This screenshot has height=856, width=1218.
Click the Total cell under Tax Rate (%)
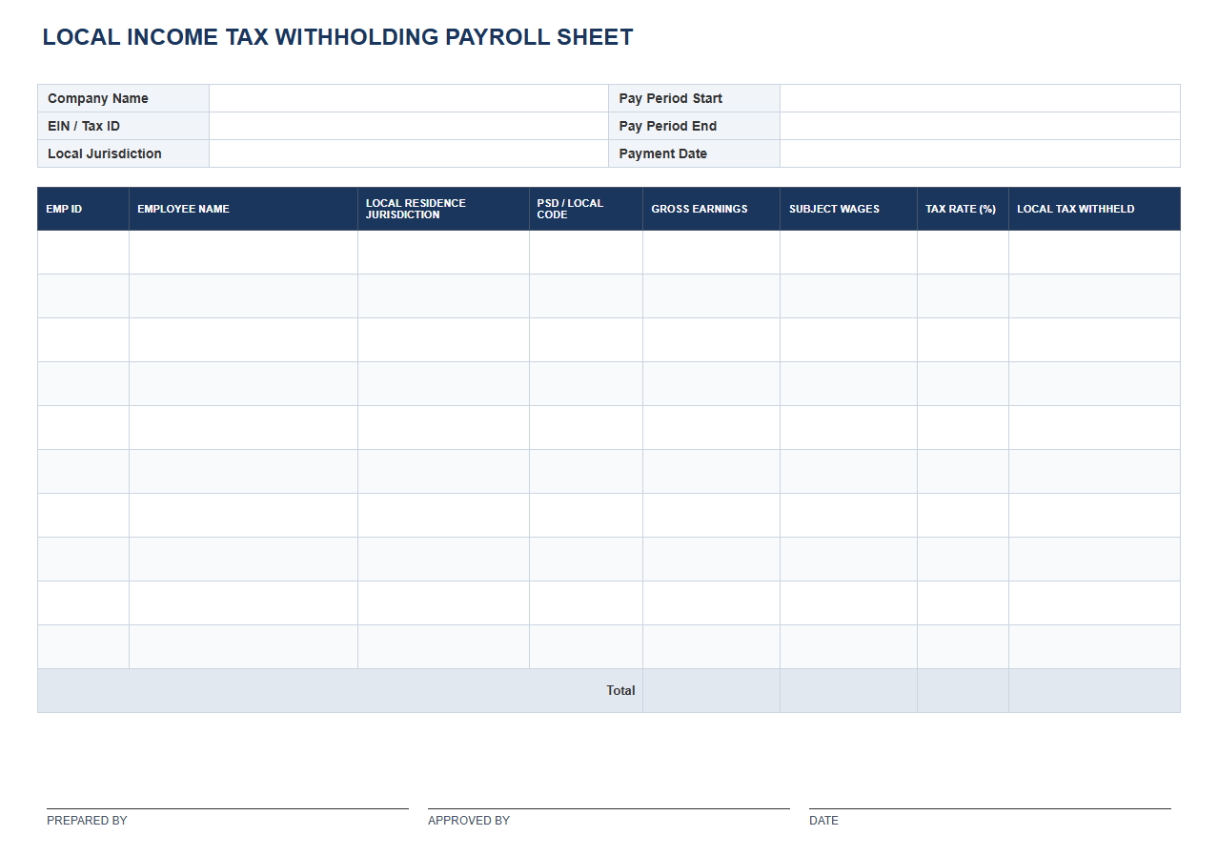point(963,690)
